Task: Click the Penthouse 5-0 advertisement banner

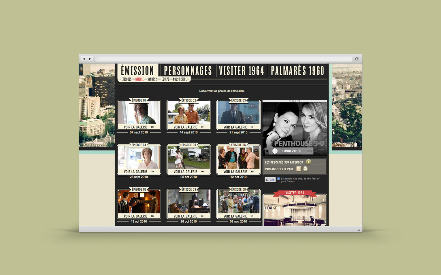Action: coord(295,129)
